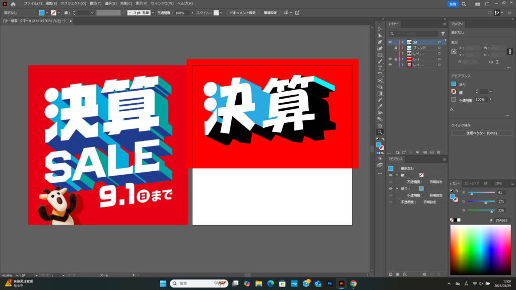
Task: Select the Rectangle shape tool
Action: [380, 55]
